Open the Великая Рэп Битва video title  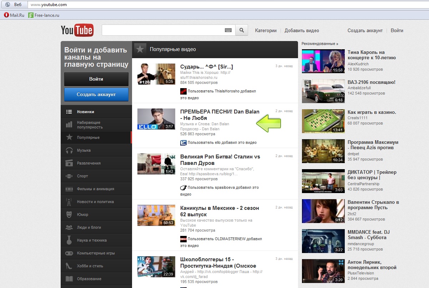(x=220, y=160)
